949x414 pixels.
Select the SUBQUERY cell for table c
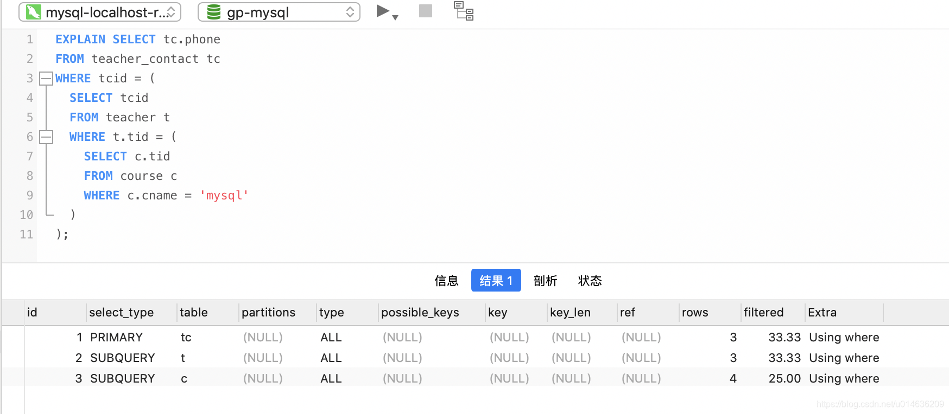click(x=123, y=379)
